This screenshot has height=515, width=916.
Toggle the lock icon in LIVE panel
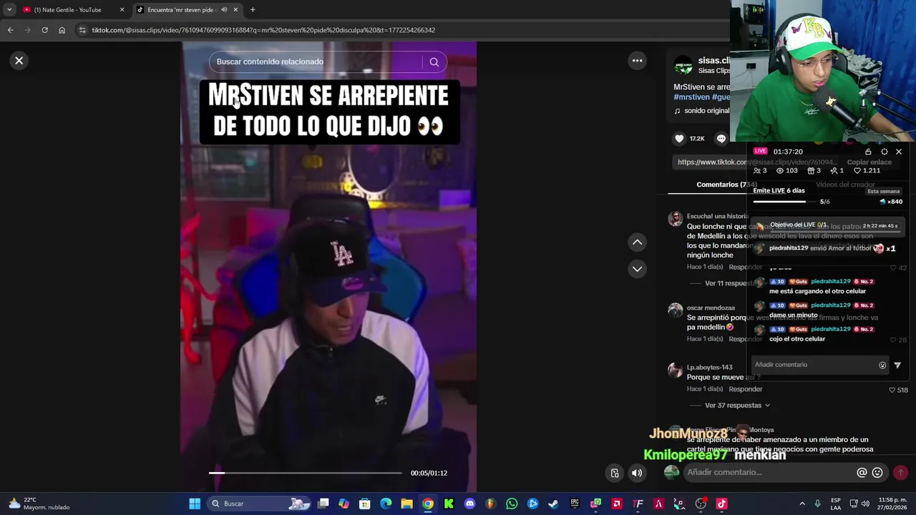click(x=868, y=152)
